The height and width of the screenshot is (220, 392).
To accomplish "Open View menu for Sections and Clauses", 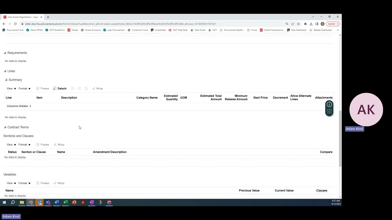I will 11,145.
